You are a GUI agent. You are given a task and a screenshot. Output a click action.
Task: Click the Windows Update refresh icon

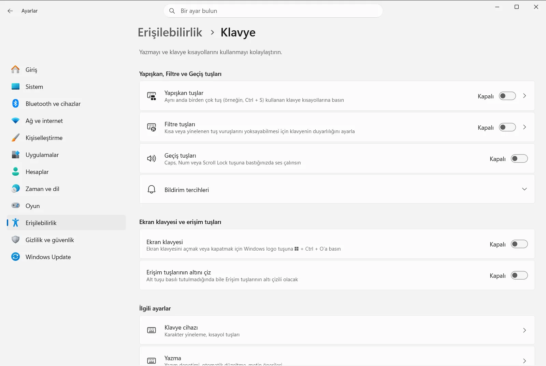pyautogui.click(x=15, y=257)
